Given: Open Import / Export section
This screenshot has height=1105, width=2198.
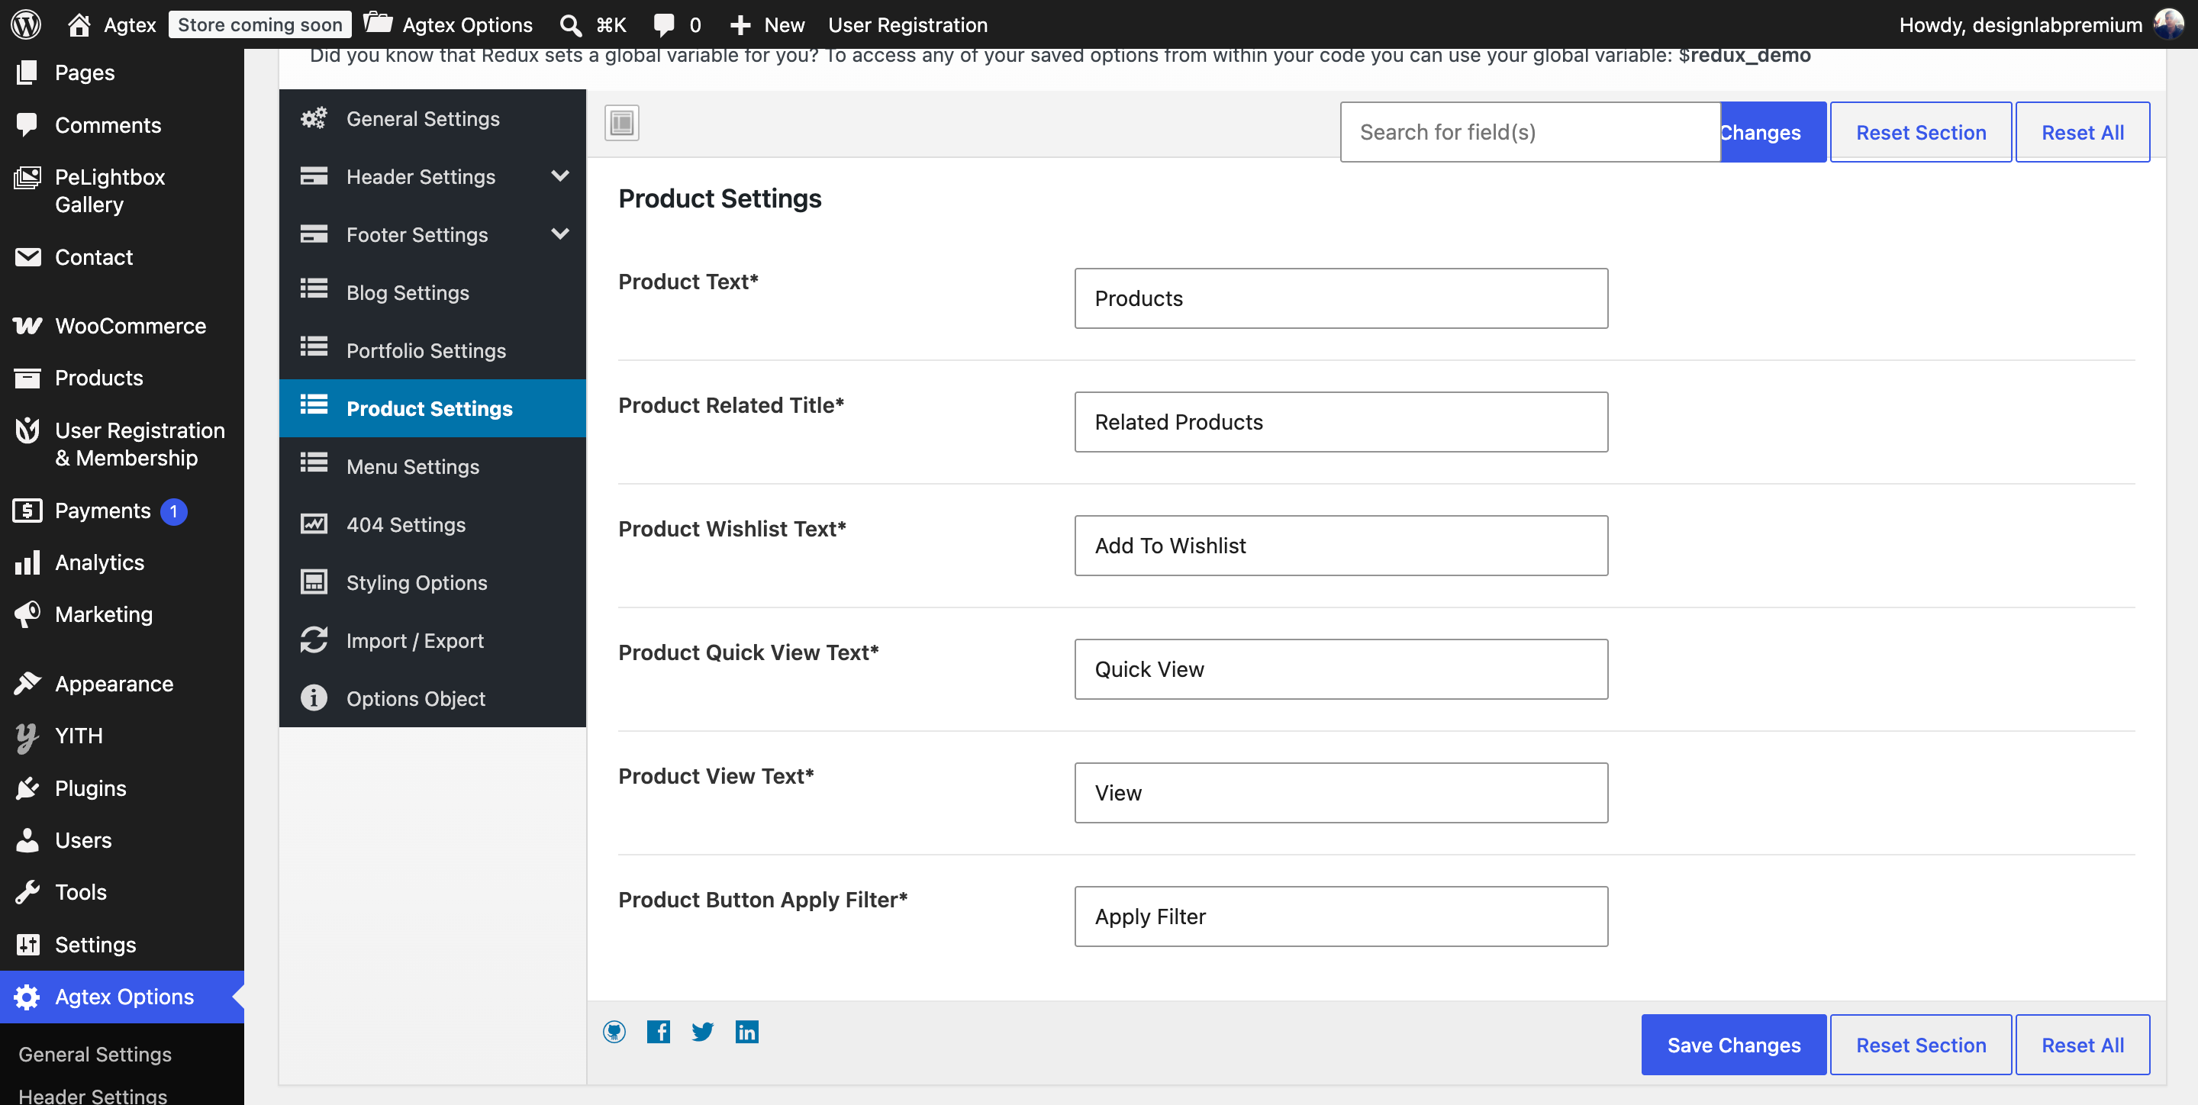Looking at the screenshot, I should 433,641.
